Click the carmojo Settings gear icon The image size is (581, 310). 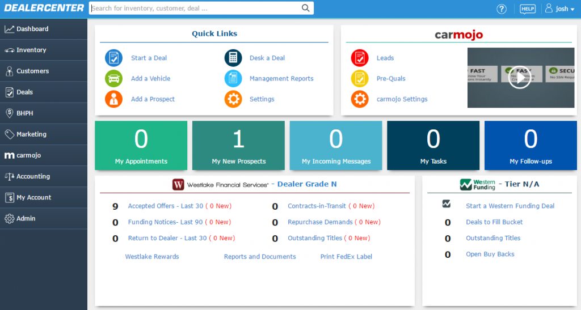click(x=360, y=99)
